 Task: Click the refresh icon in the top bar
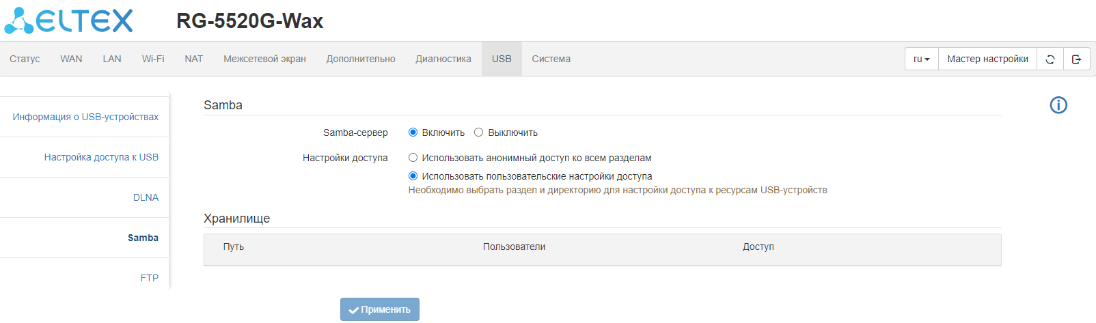point(1050,59)
